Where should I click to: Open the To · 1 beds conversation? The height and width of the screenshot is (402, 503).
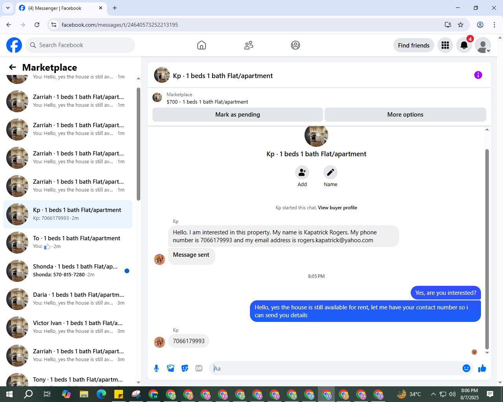tap(68, 243)
